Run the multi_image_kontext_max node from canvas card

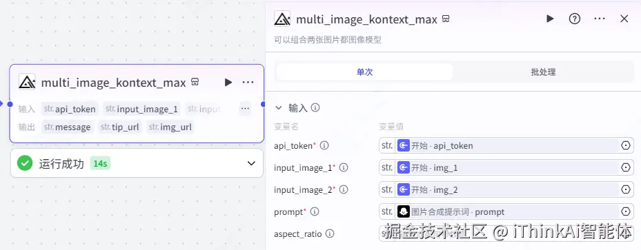tap(228, 83)
